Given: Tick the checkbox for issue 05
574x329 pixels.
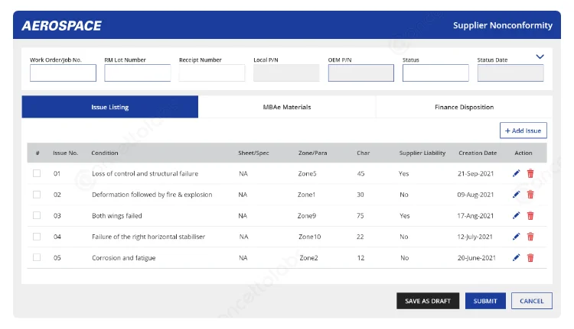Looking at the screenshot, I should coord(37,257).
